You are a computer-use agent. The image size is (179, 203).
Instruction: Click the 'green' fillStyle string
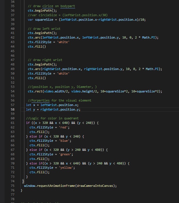[x=67, y=154]
